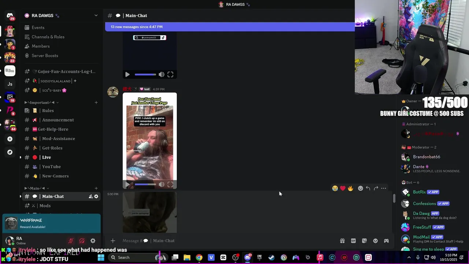Add the laughing emoji reaction to the message
Screen dimensions: 469x264
(x=335, y=188)
